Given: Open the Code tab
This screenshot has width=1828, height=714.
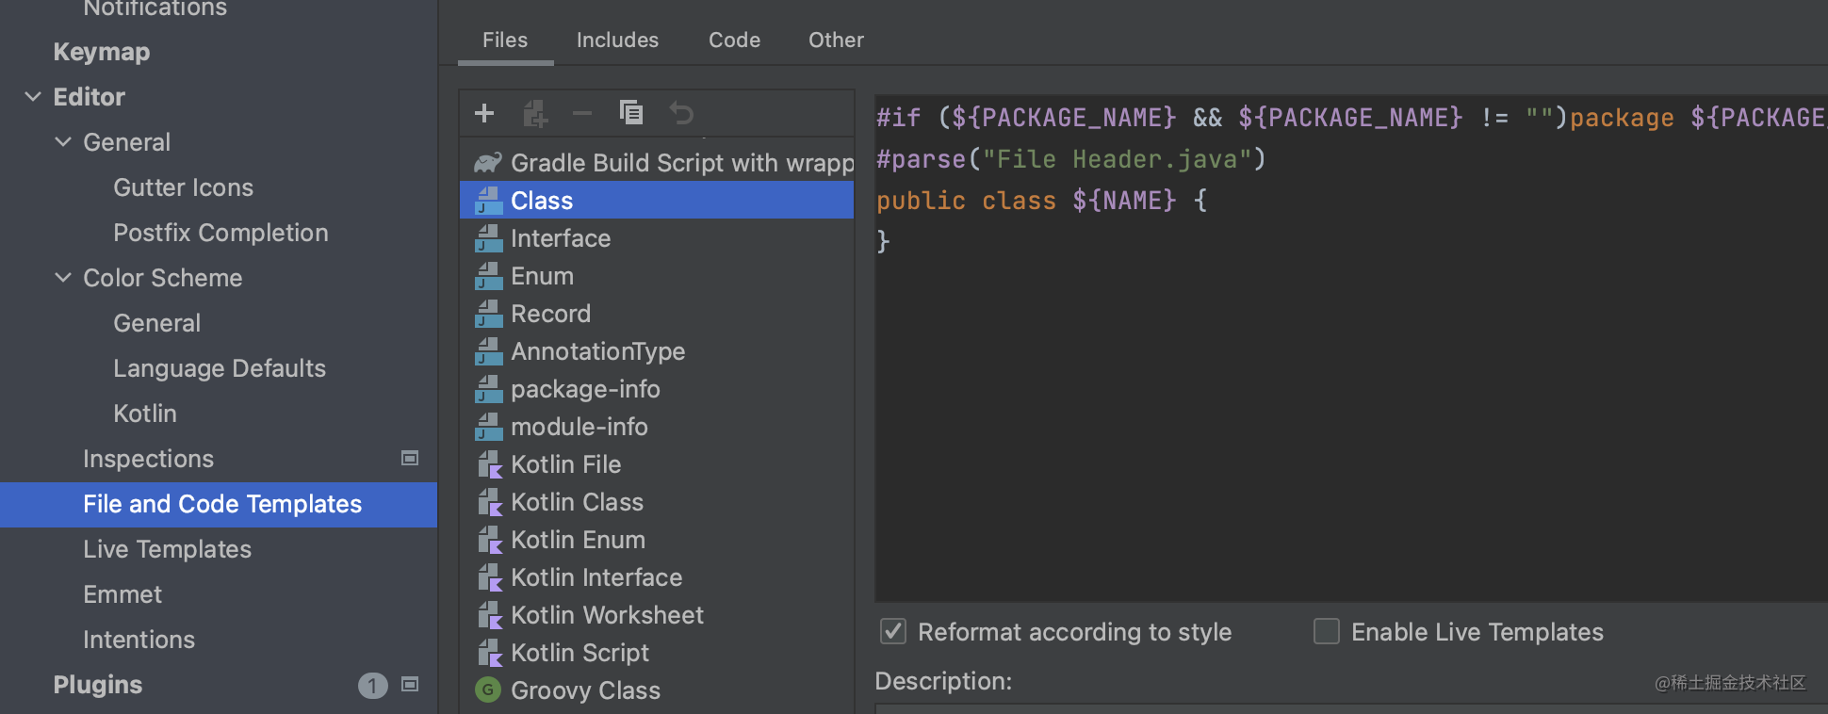Looking at the screenshot, I should point(734,40).
